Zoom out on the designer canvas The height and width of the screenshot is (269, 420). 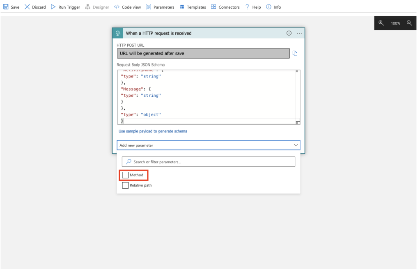click(x=409, y=23)
